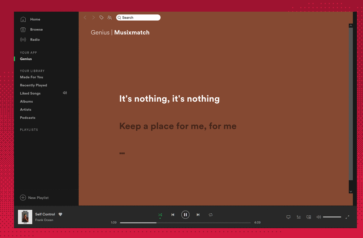
Task: Skip to next track
Action: coord(198,215)
